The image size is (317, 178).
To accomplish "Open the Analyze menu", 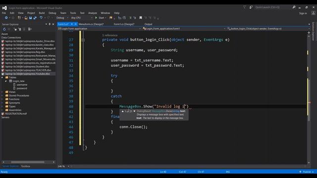I will click(93, 13).
